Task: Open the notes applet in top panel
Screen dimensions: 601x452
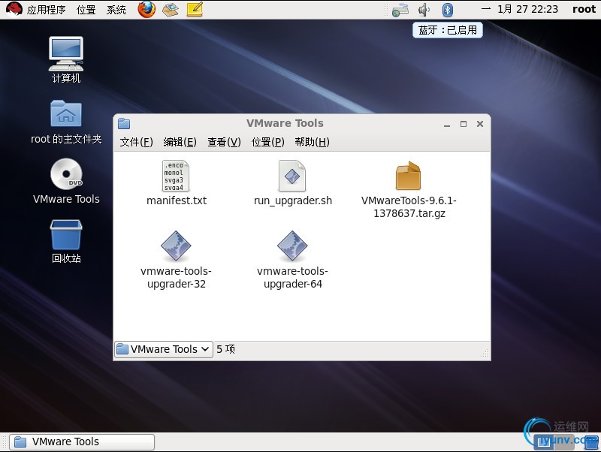Action: (195, 9)
